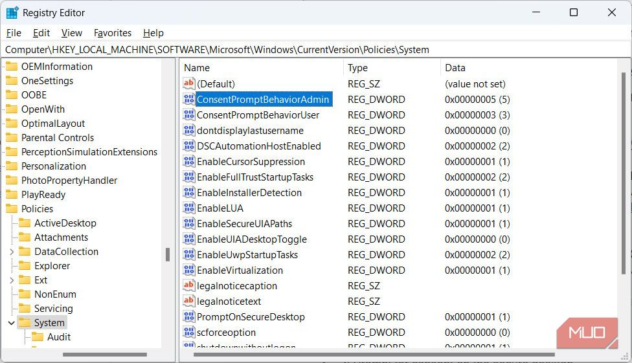Click the folder icon of Personalization key
Image resolution: width=632 pixels, height=363 pixels.
click(x=12, y=166)
